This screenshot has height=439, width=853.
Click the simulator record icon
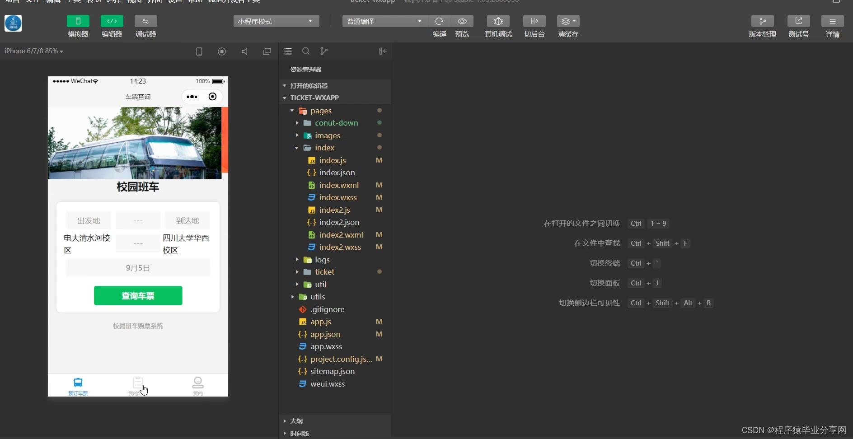click(222, 51)
